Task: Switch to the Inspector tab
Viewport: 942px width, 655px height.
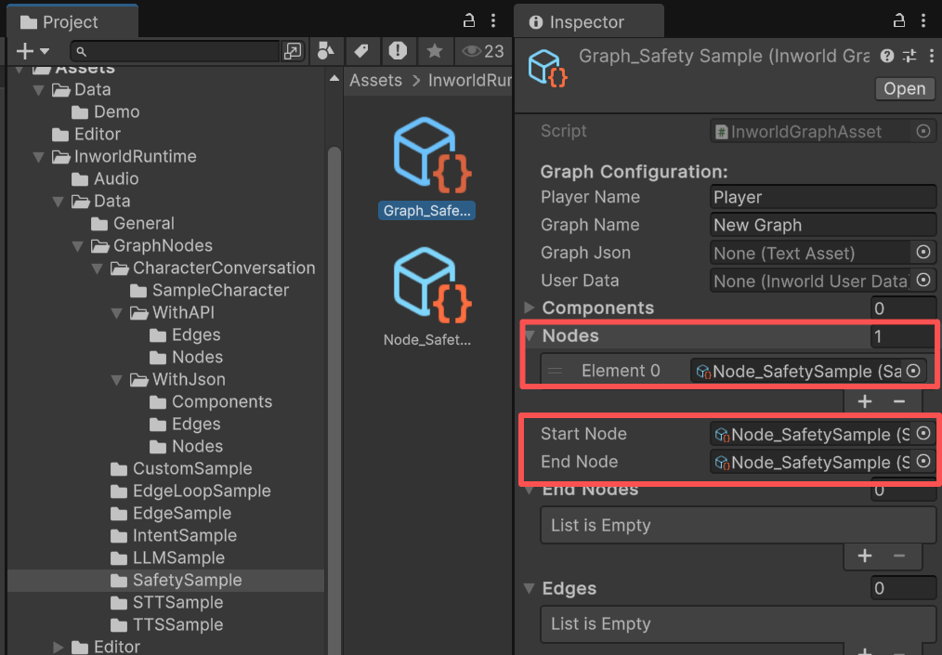Action: coord(588,20)
